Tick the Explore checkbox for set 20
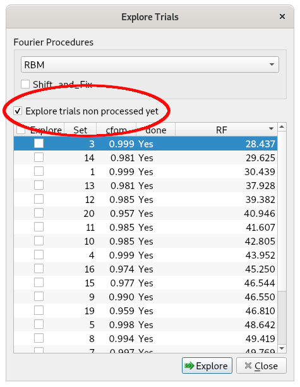The width and height of the screenshot is (300, 387). coord(39,213)
